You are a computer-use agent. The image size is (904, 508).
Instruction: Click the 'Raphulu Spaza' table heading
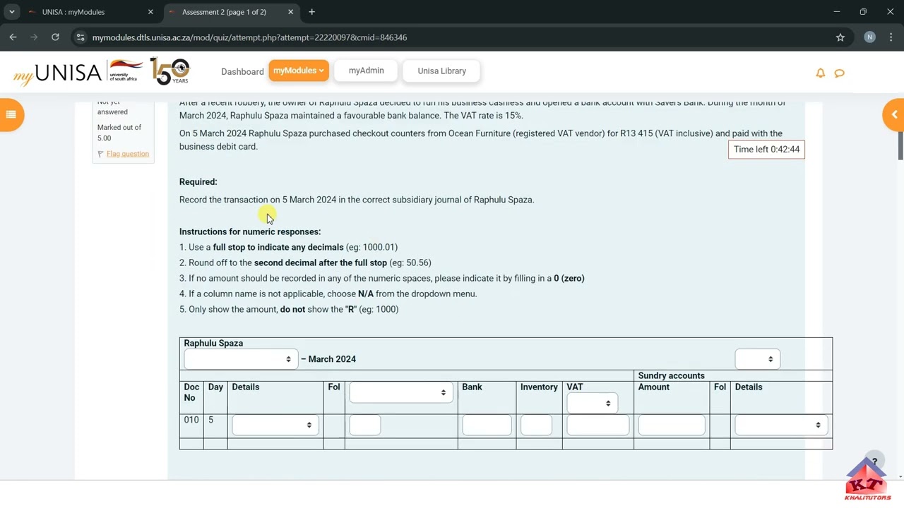pos(213,343)
